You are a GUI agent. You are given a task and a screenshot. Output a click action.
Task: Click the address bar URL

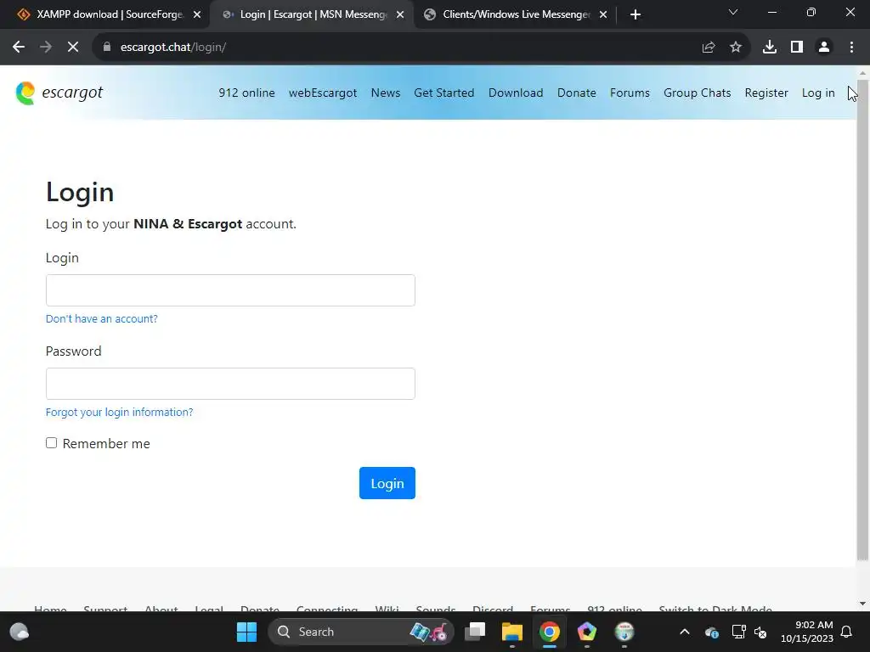(x=173, y=48)
